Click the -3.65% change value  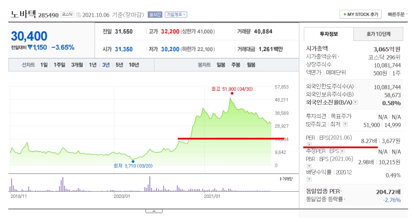click(x=63, y=48)
